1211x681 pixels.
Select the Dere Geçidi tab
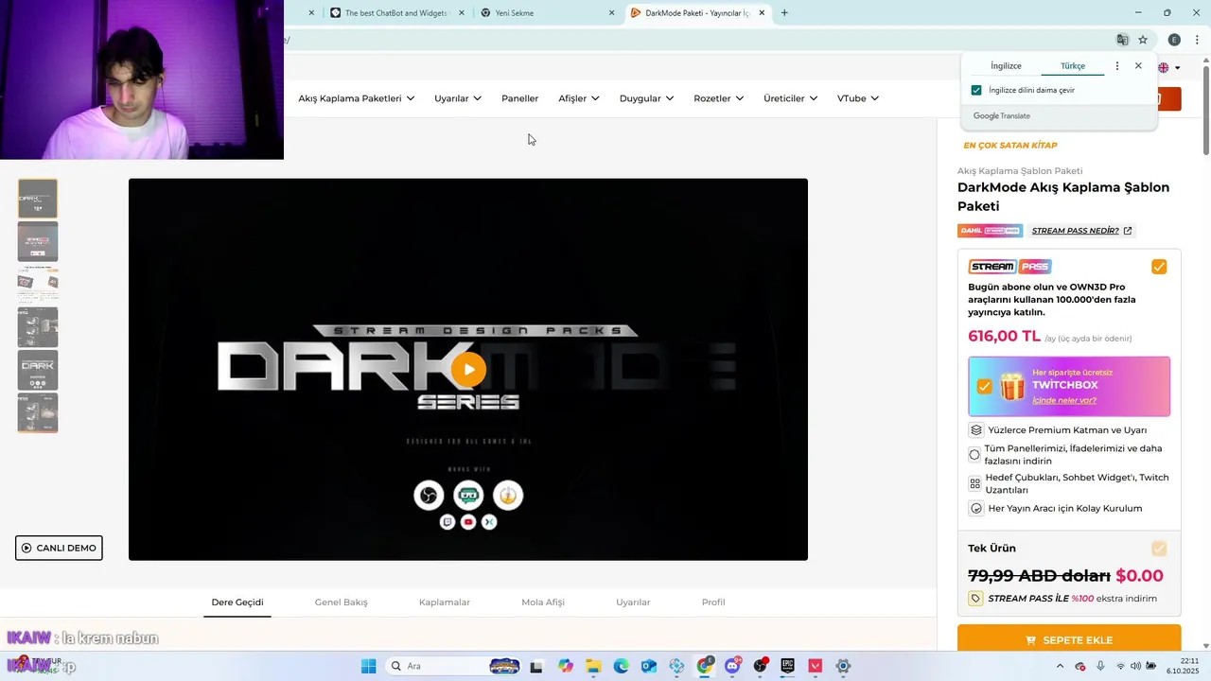[x=237, y=602]
